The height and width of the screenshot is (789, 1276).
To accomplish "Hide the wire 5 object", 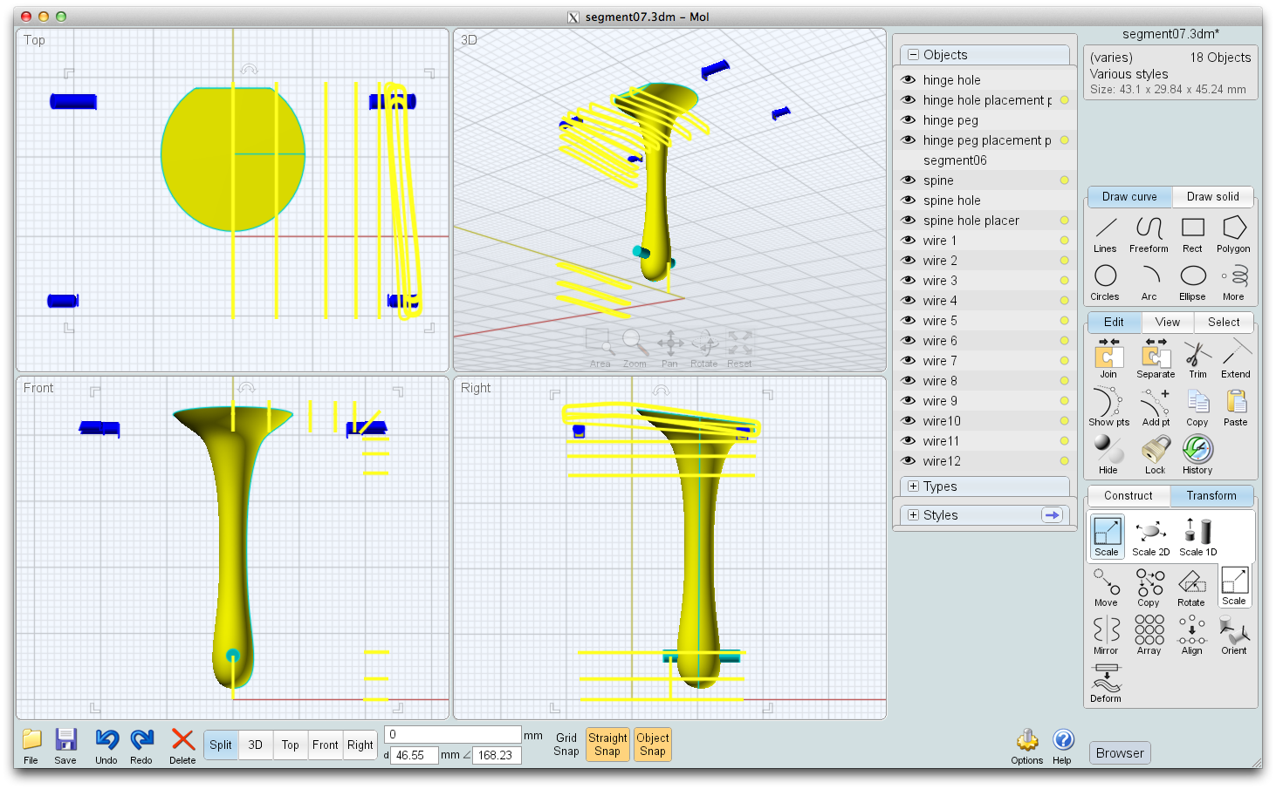I will 909,320.
